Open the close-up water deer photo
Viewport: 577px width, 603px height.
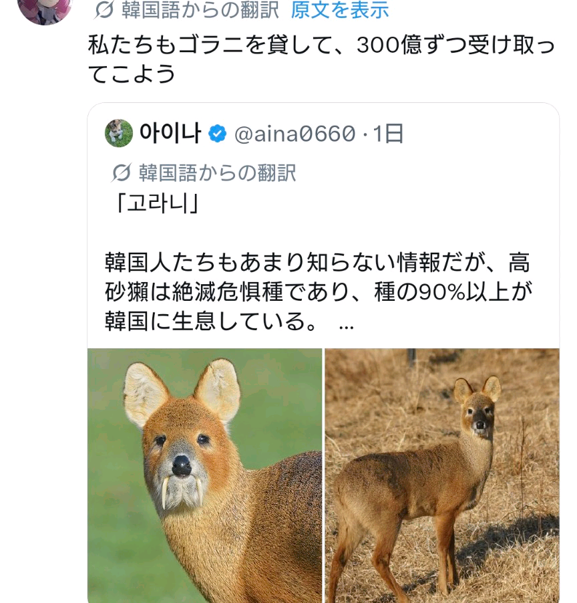click(205, 475)
